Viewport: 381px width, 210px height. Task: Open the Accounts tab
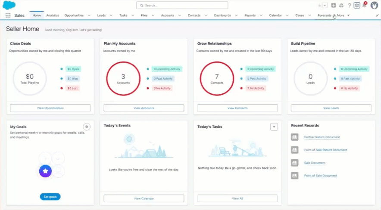[167, 15]
